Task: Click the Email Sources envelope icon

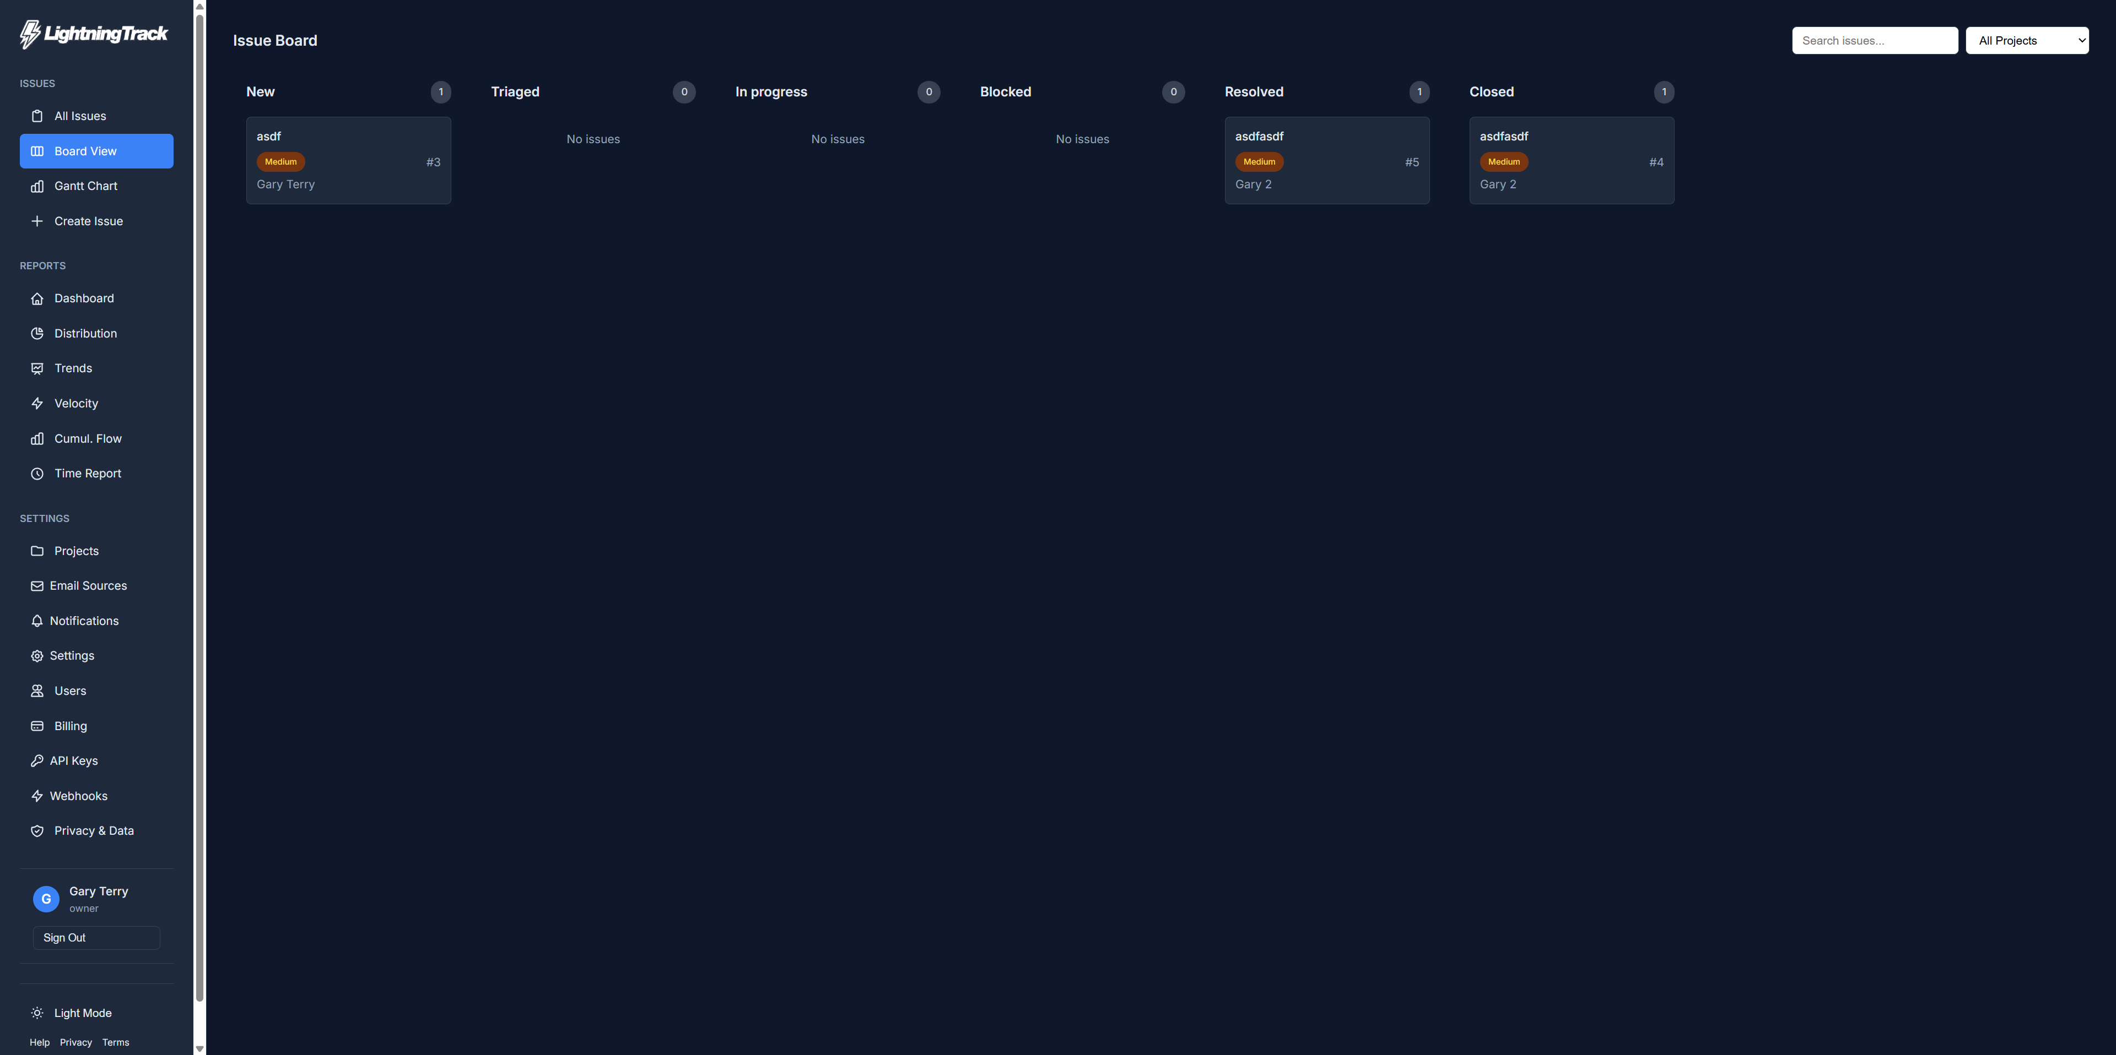Action: pos(37,586)
